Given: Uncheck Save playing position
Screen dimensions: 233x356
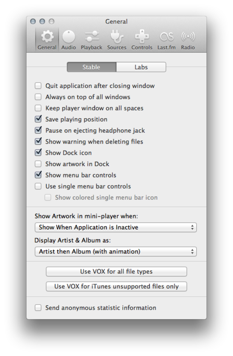Looking at the screenshot, I should pyautogui.click(x=38, y=119).
